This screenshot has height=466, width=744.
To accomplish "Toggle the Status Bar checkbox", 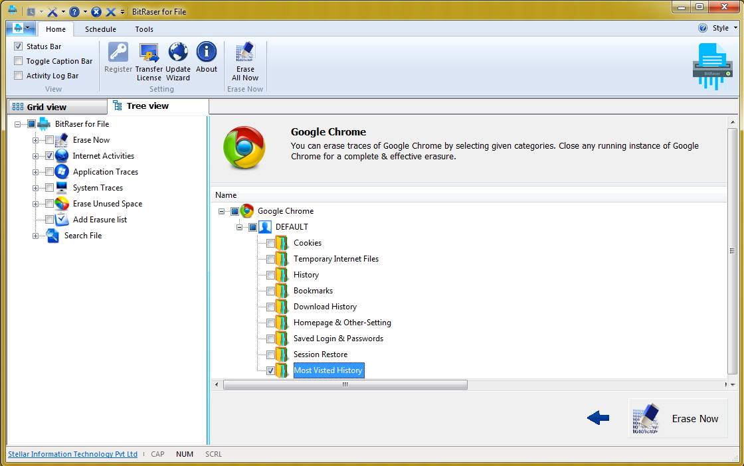I will click(19, 46).
